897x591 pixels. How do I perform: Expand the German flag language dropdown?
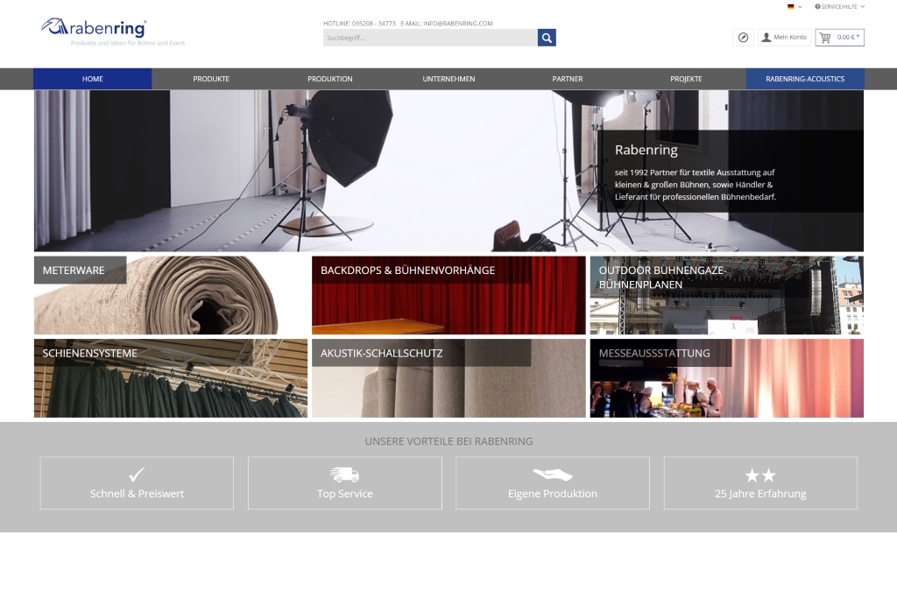coord(794,7)
